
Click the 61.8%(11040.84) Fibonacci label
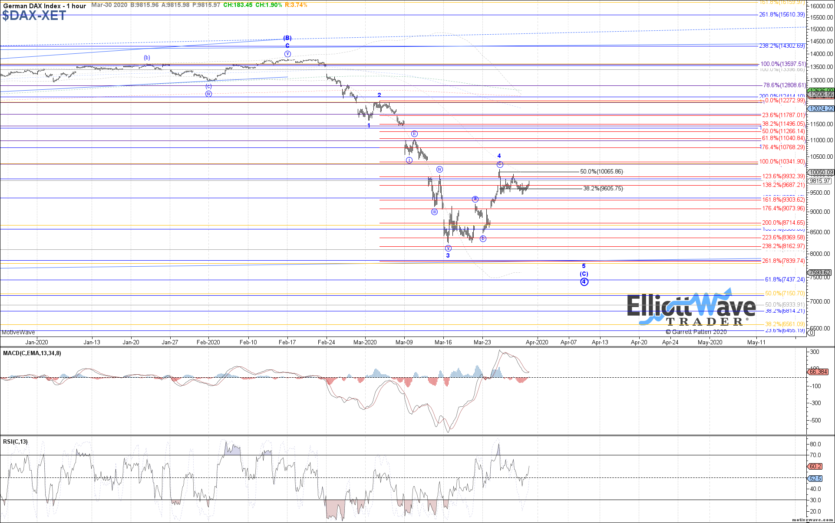pos(783,138)
